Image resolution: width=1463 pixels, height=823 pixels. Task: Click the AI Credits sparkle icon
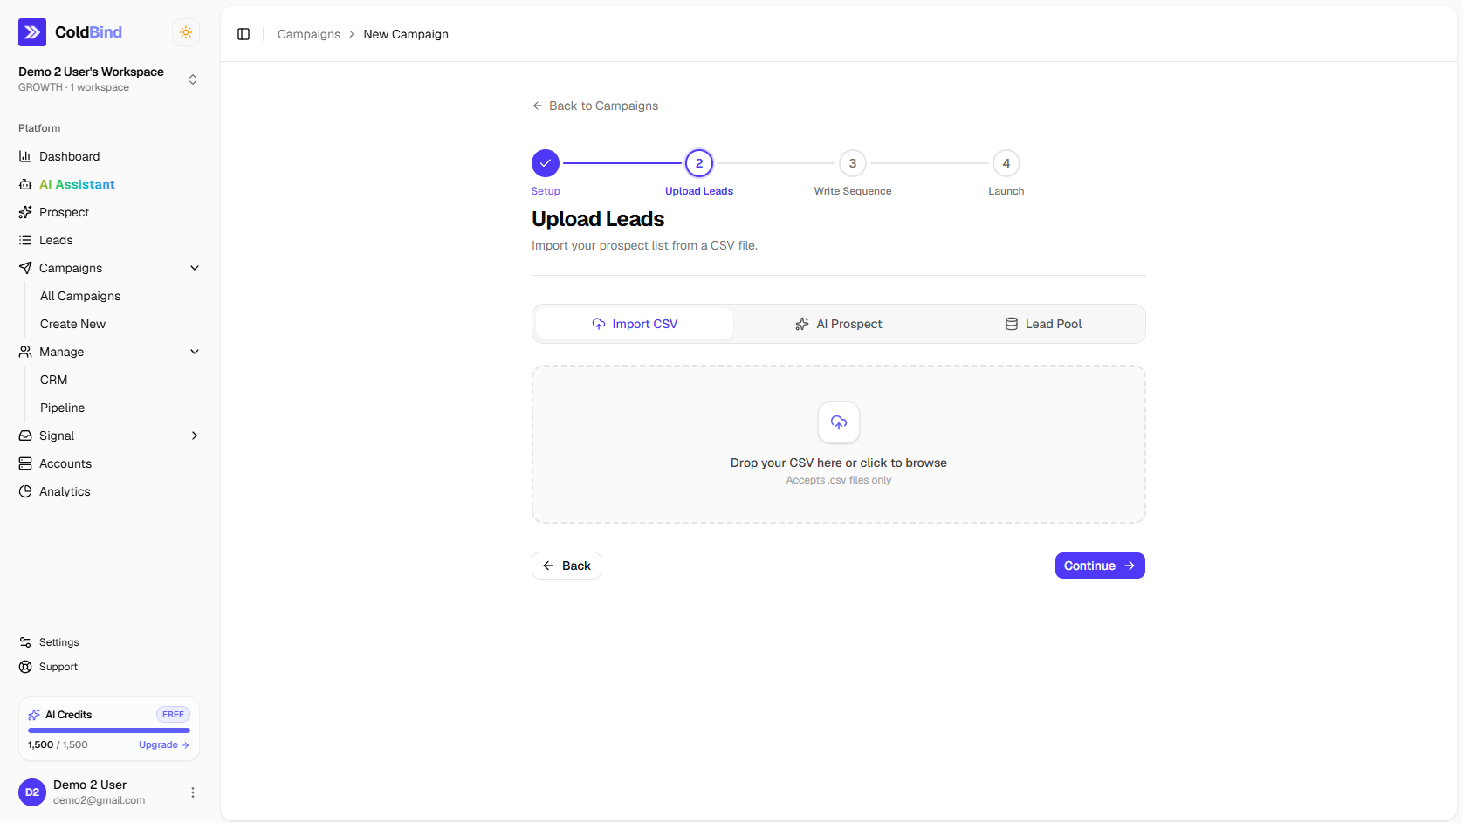[34, 715]
